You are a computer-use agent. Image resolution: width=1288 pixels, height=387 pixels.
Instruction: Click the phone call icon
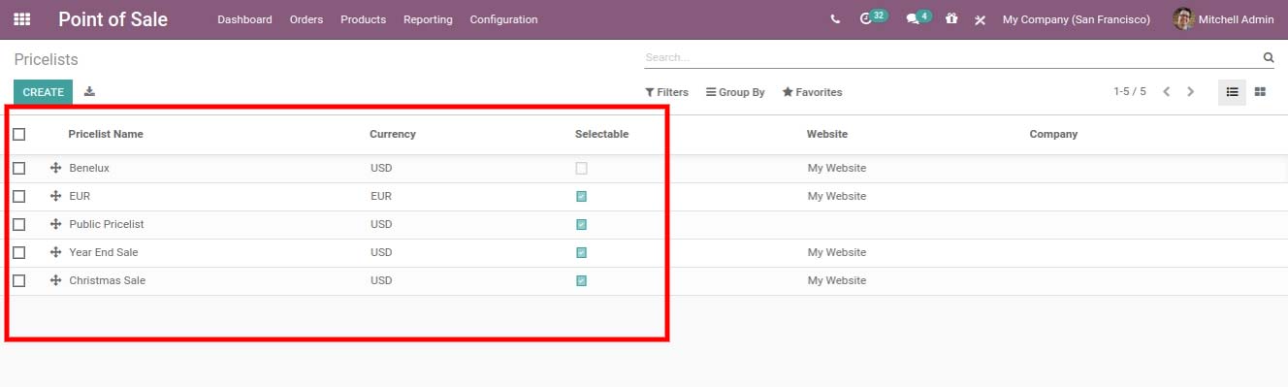836,19
